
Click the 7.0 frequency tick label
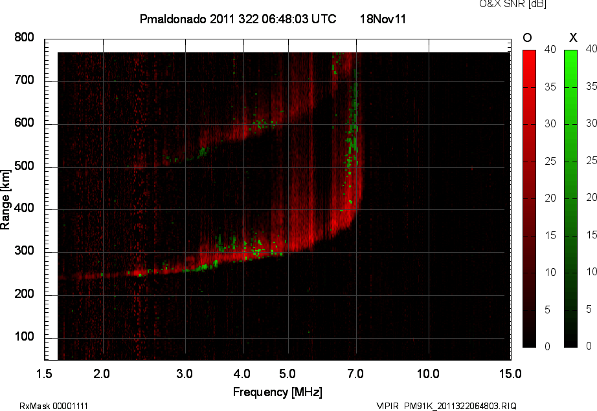(355, 374)
